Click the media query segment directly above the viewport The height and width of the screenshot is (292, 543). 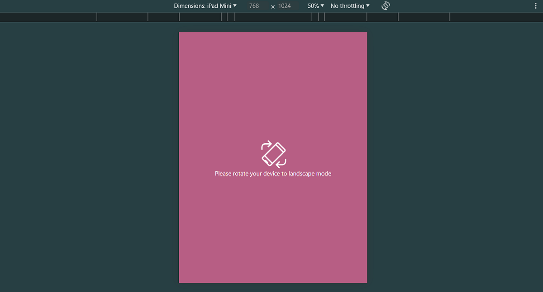tap(273, 17)
